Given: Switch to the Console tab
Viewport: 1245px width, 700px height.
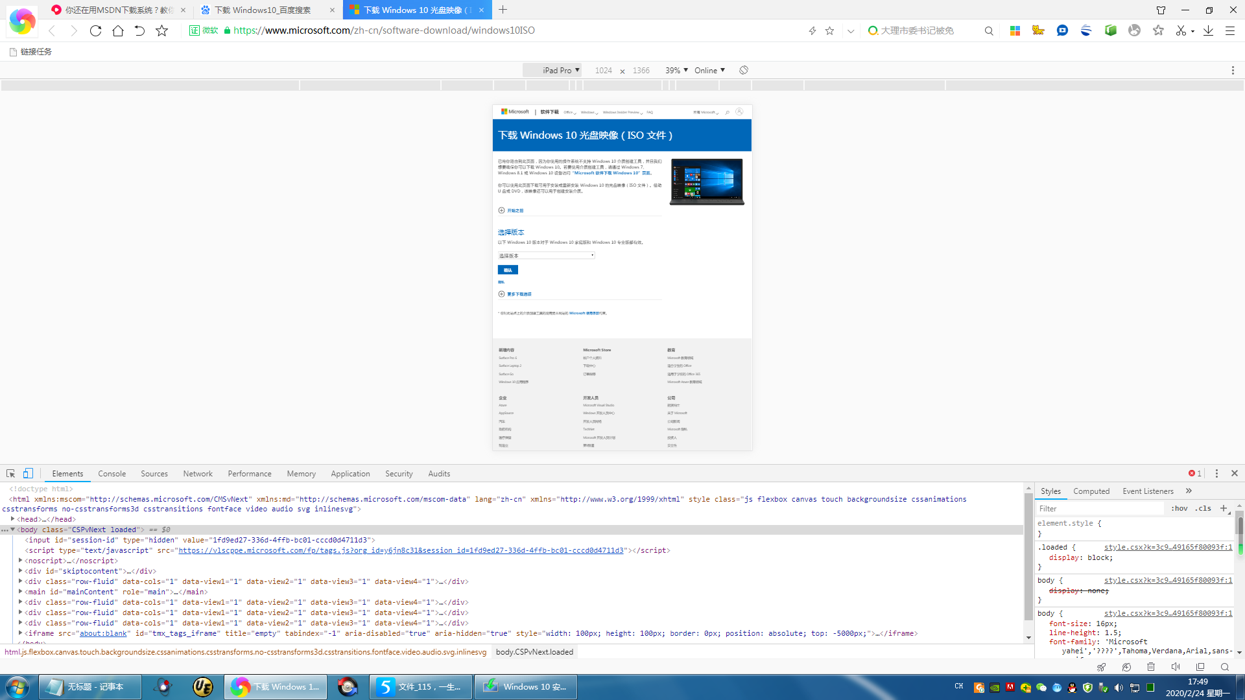Looking at the screenshot, I should coord(112,474).
